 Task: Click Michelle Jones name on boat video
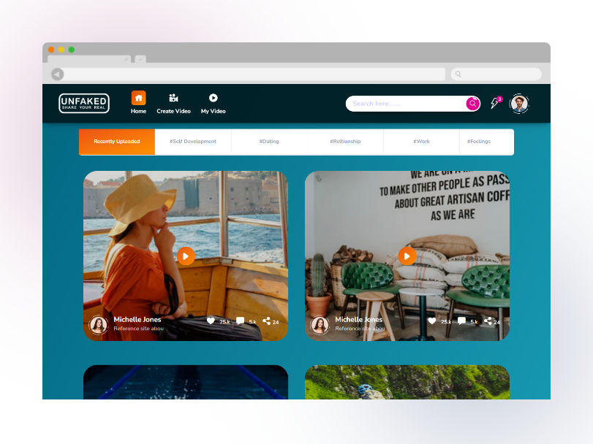point(137,319)
